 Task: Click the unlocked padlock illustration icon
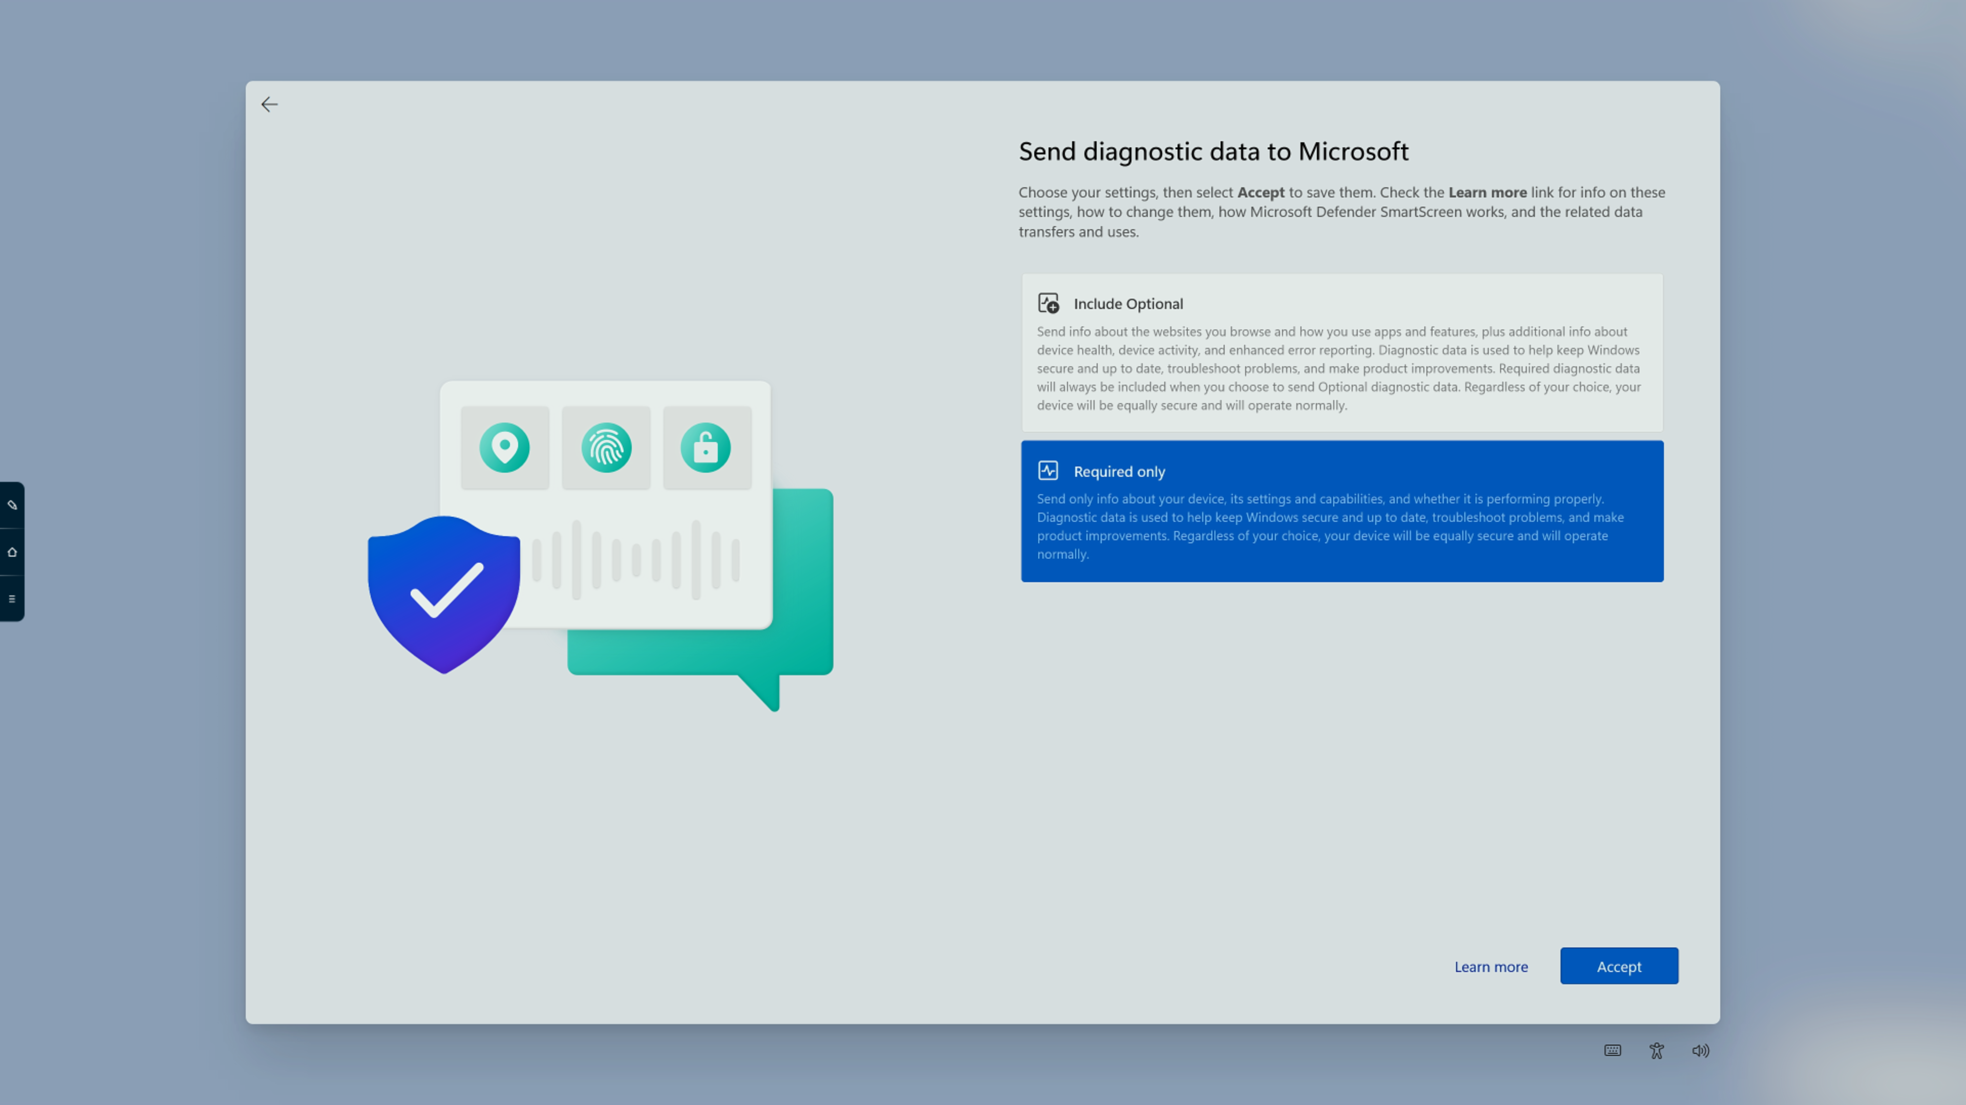point(706,448)
